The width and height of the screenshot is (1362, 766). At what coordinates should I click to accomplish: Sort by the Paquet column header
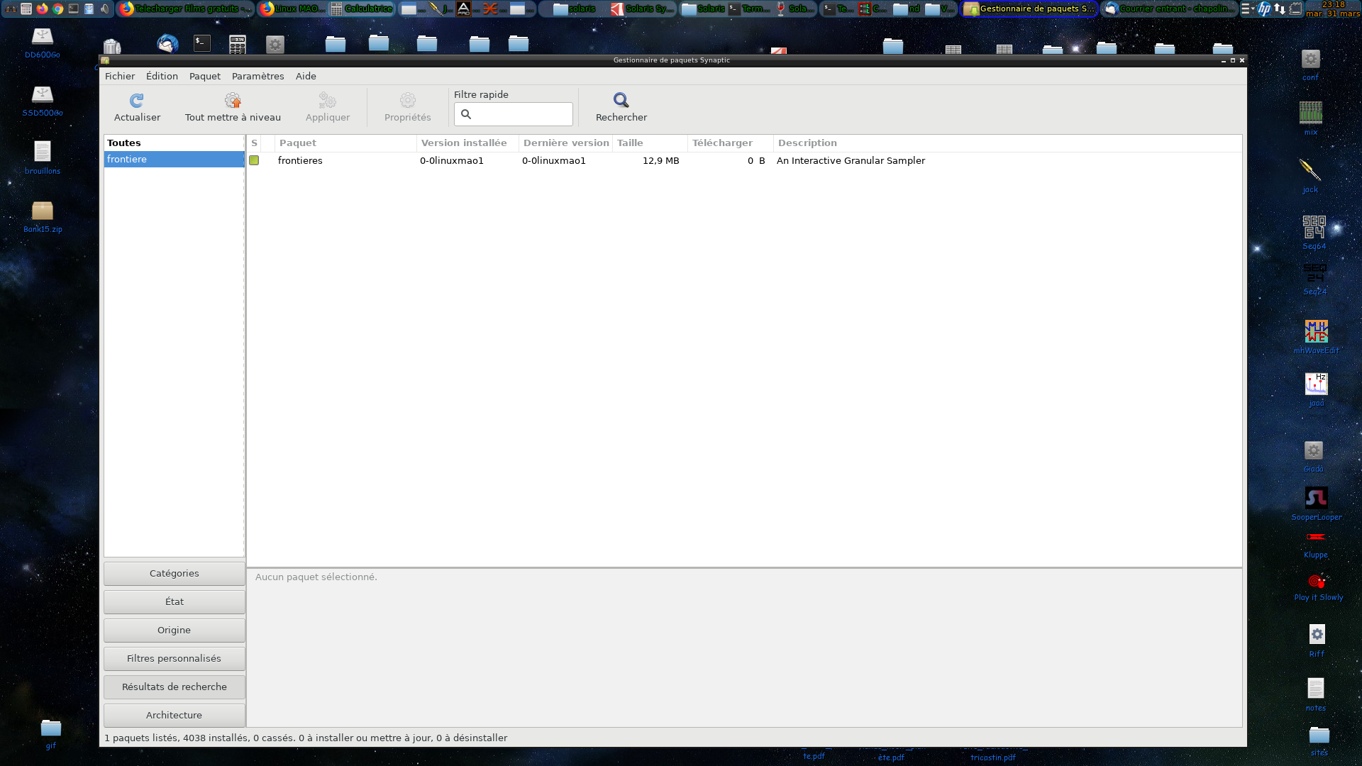coord(298,143)
